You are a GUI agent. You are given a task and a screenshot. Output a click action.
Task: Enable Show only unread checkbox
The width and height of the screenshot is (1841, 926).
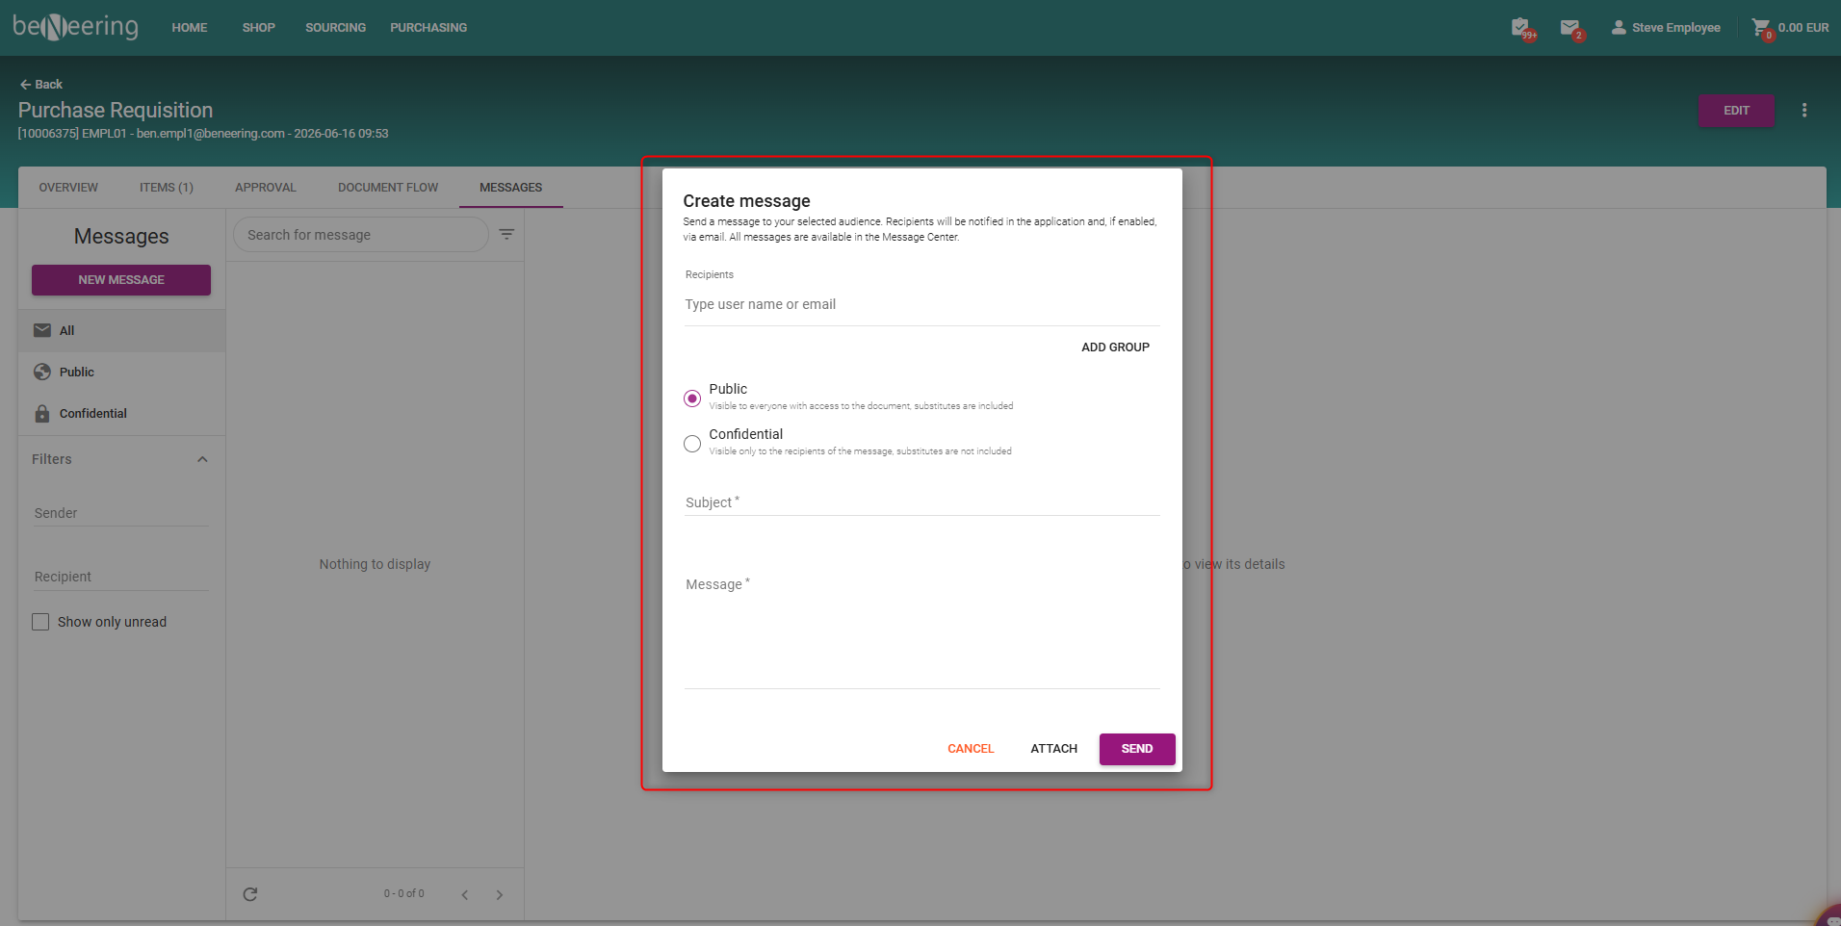[x=40, y=622]
